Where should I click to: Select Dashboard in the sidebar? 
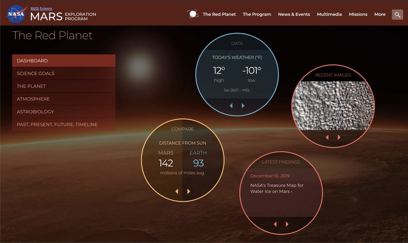64,60
